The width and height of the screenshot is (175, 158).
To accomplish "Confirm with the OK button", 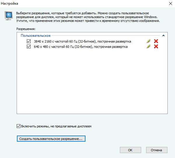I will (130, 150).
